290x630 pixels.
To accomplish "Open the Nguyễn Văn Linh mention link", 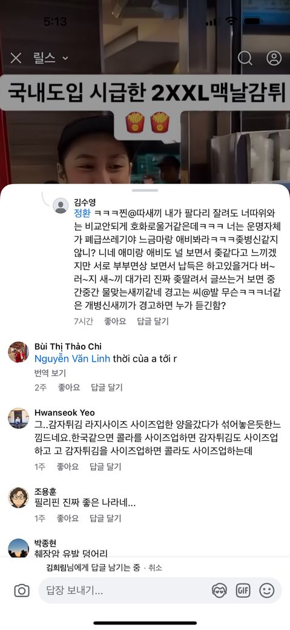I will tap(72, 359).
